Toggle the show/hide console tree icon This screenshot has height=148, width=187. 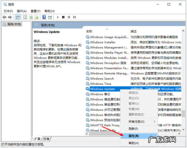coord(18,17)
